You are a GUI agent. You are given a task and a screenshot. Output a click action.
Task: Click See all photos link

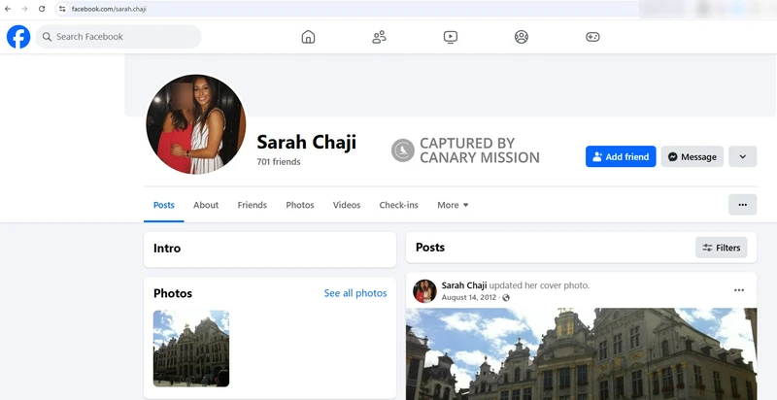(355, 293)
